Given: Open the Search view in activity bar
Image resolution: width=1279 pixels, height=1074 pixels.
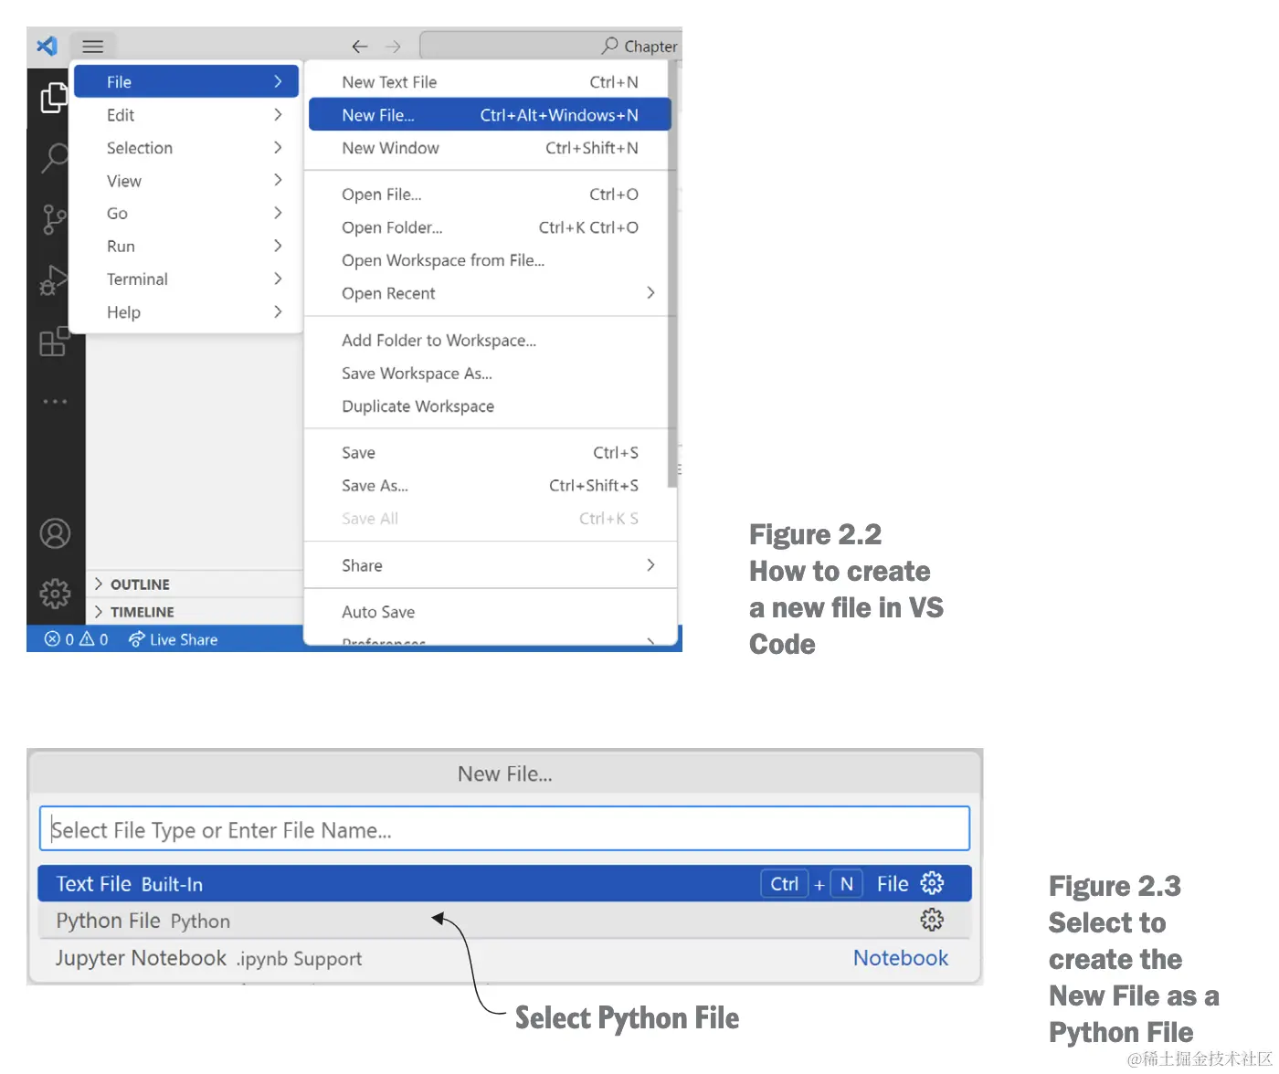Looking at the screenshot, I should (x=55, y=157).
